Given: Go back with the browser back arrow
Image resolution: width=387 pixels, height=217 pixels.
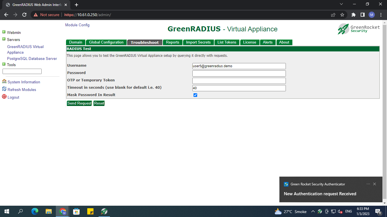Looking at the screenshot, I should click(x=6, y=15).
